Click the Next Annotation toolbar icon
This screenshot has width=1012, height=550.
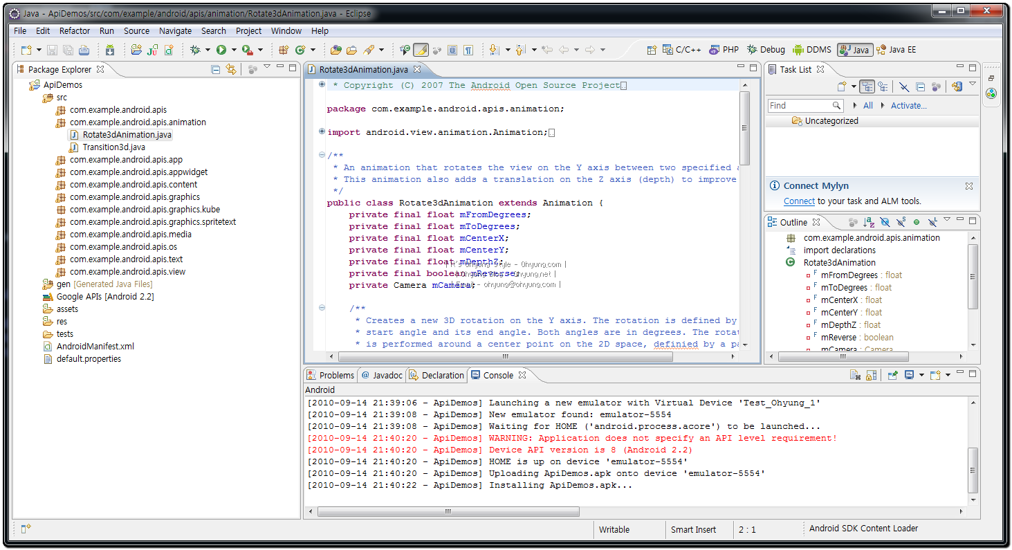point(494,50)
